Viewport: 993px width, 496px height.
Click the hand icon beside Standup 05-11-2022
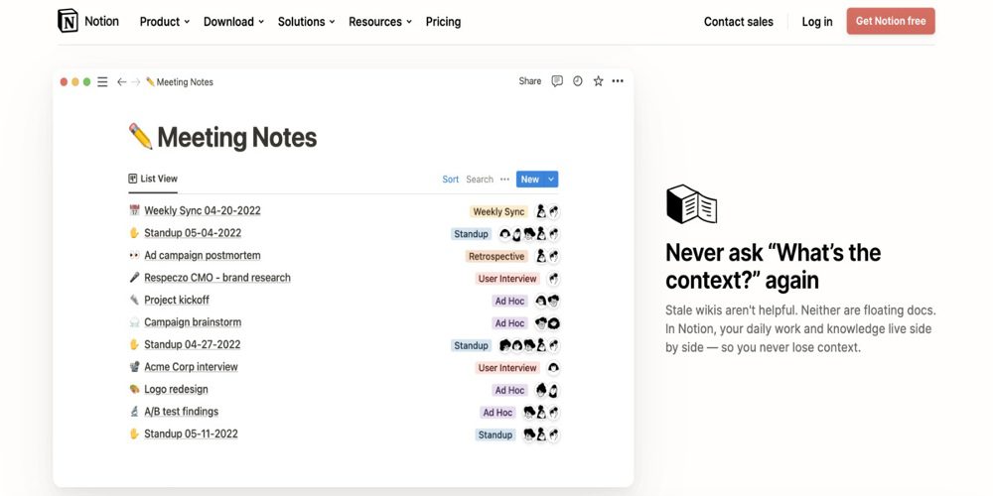[134, 434]
